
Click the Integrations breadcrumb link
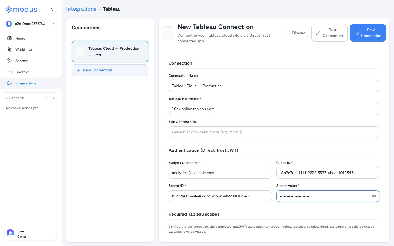pyautogui.click(x=81, y=9)
